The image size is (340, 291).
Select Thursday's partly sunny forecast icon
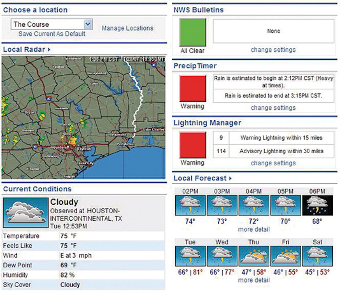coord(254,256)
